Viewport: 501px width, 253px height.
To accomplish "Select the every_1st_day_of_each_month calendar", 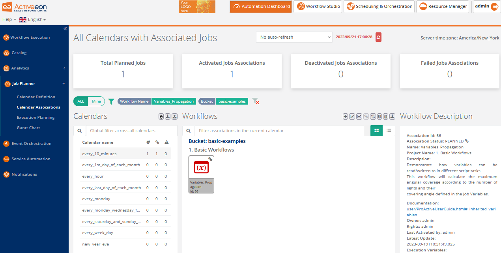I will 125,165.
